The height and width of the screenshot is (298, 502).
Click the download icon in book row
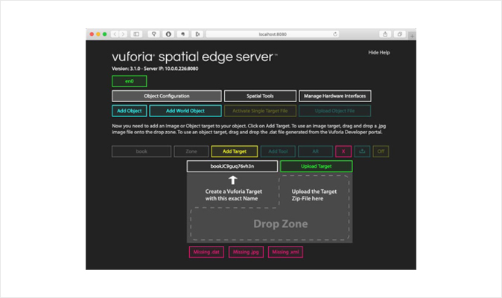362,151
